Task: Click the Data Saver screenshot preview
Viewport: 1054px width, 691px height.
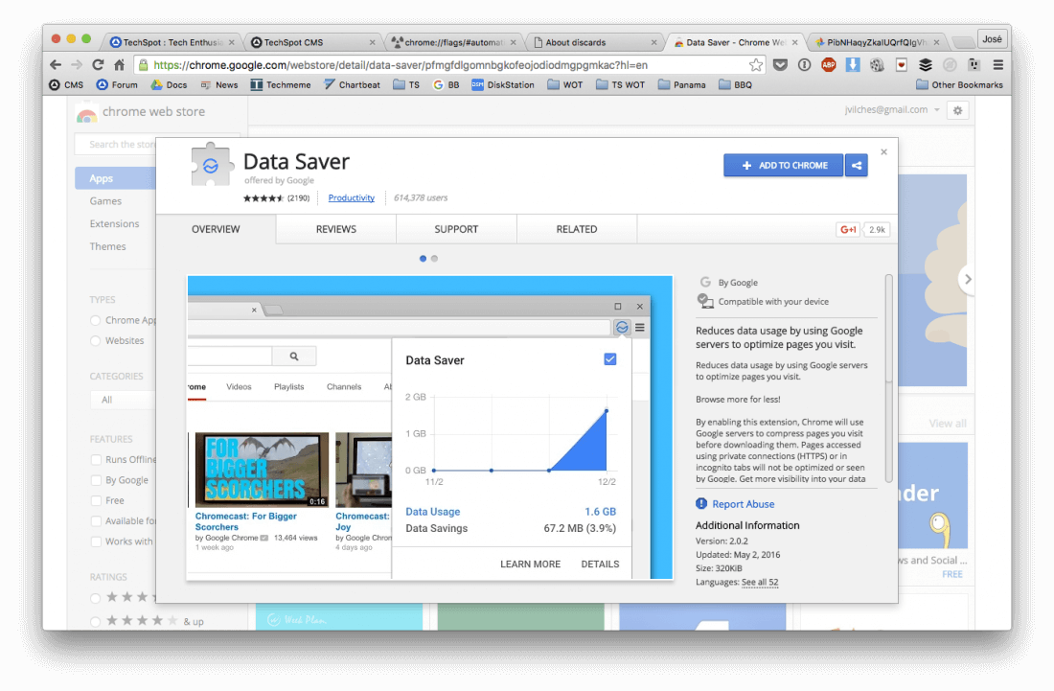Action: point(430,427)
